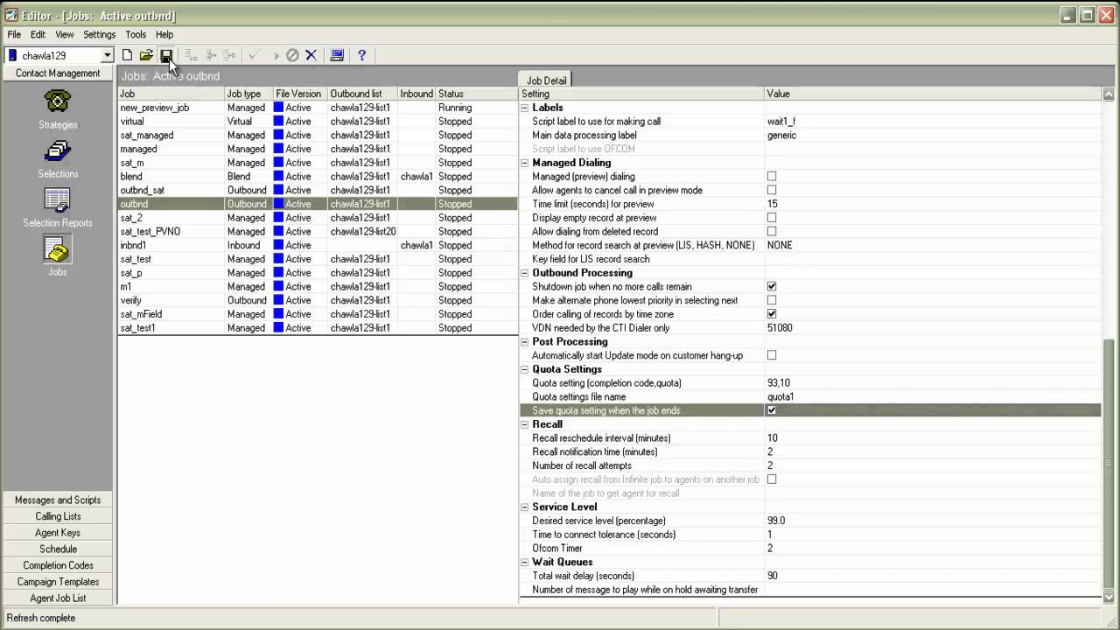Click the Messages and Scripts button
This screenshot has height=630, width=1120.
click(x=58, y=500)
